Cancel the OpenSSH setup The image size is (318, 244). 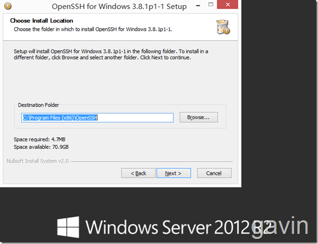pyautogui.click(x=214, y=173)
